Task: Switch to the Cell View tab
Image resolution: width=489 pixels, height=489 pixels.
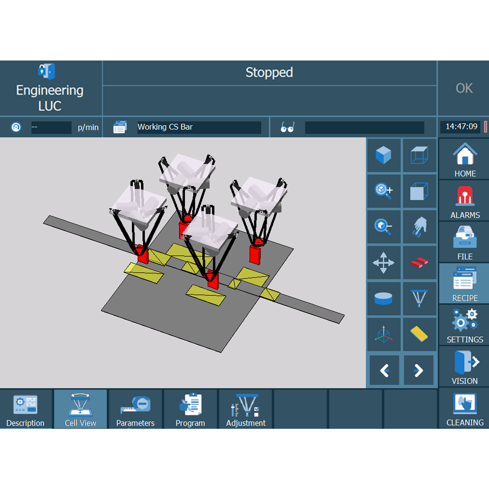Action: tap(80, 409)
